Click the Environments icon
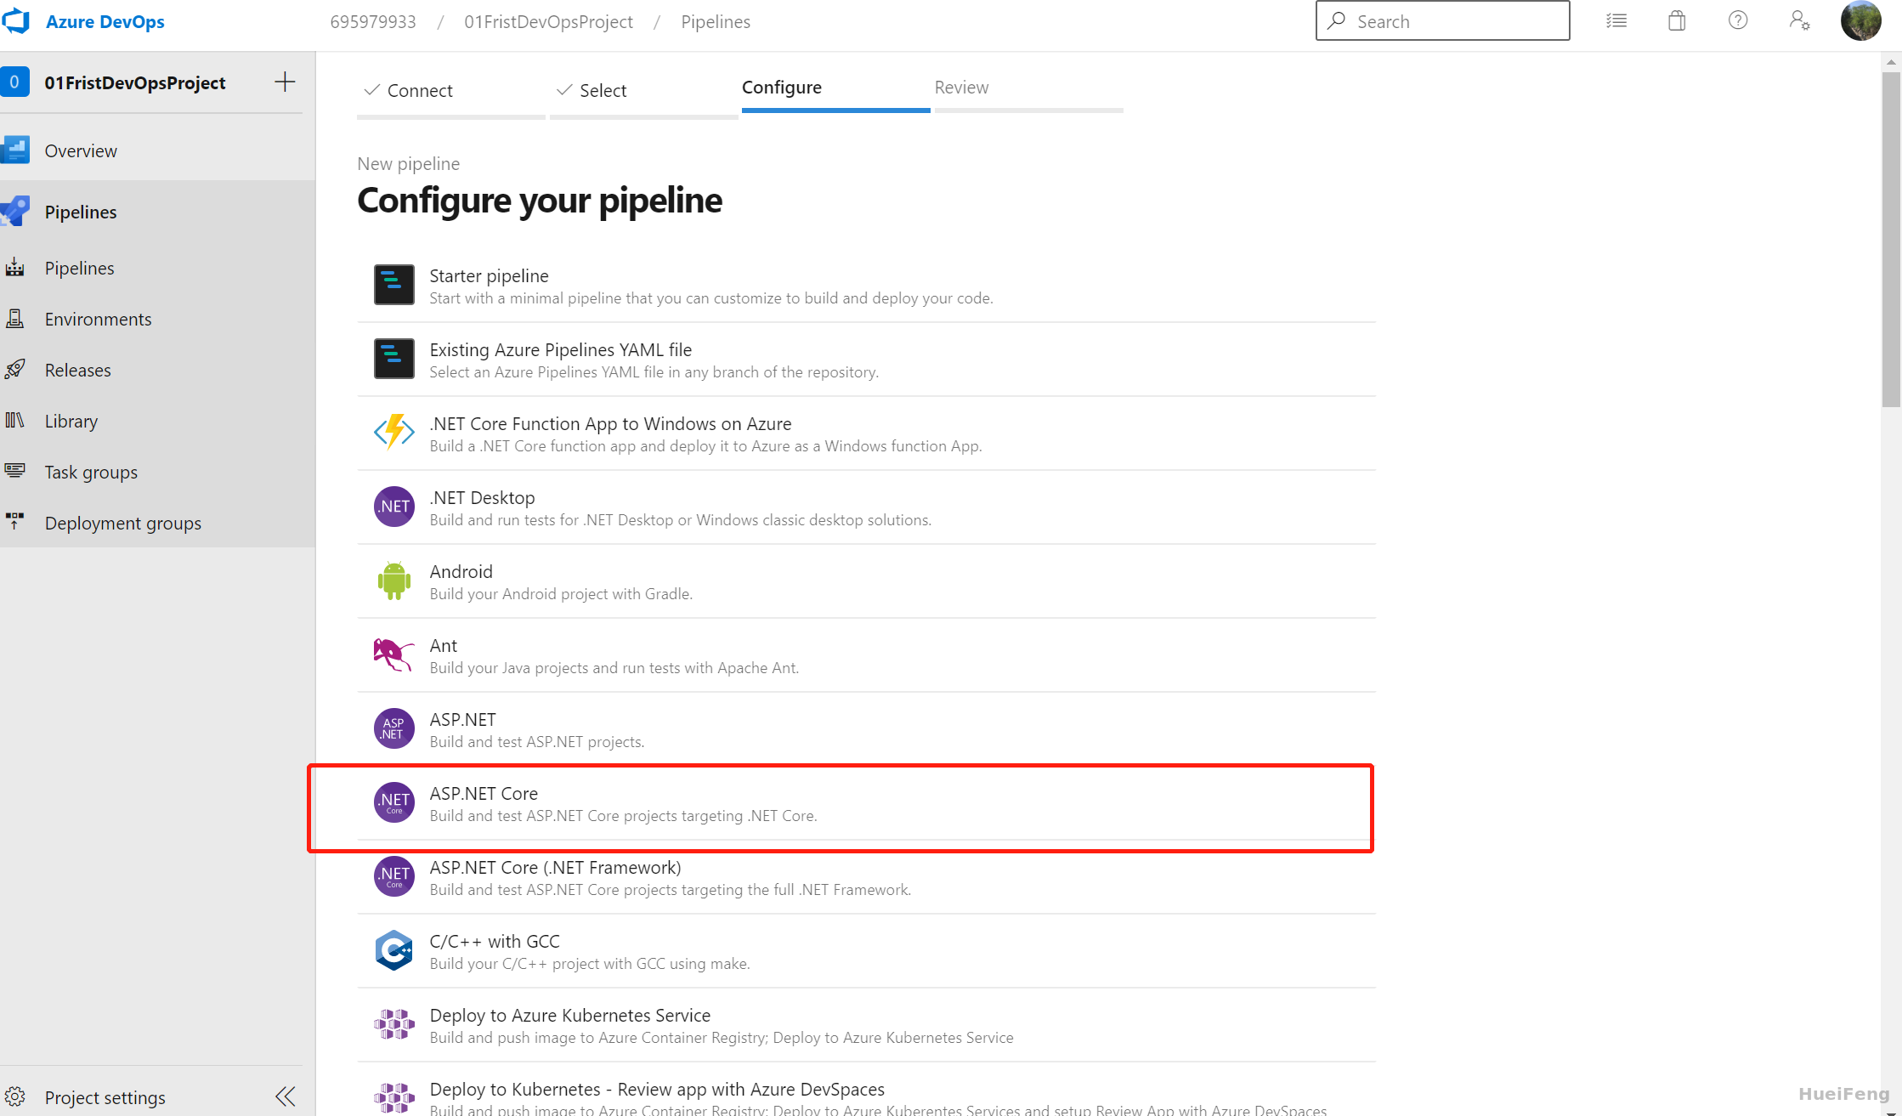 click(x=15, y=319)
